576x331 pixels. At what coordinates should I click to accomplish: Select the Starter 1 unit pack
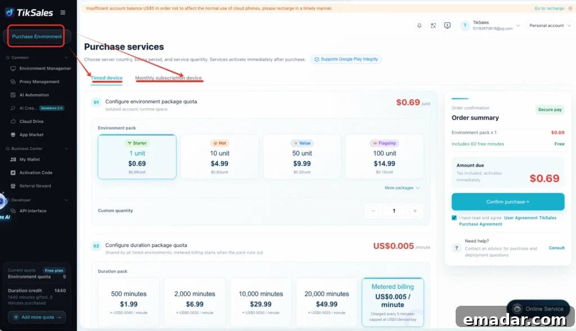coord(137,157)
